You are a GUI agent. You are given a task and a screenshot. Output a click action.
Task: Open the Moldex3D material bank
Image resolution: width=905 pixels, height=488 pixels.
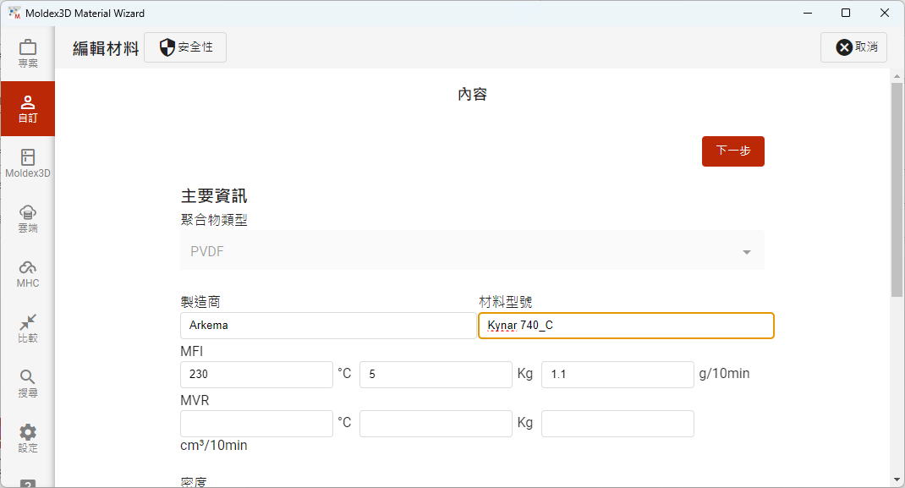pos(28,162)
